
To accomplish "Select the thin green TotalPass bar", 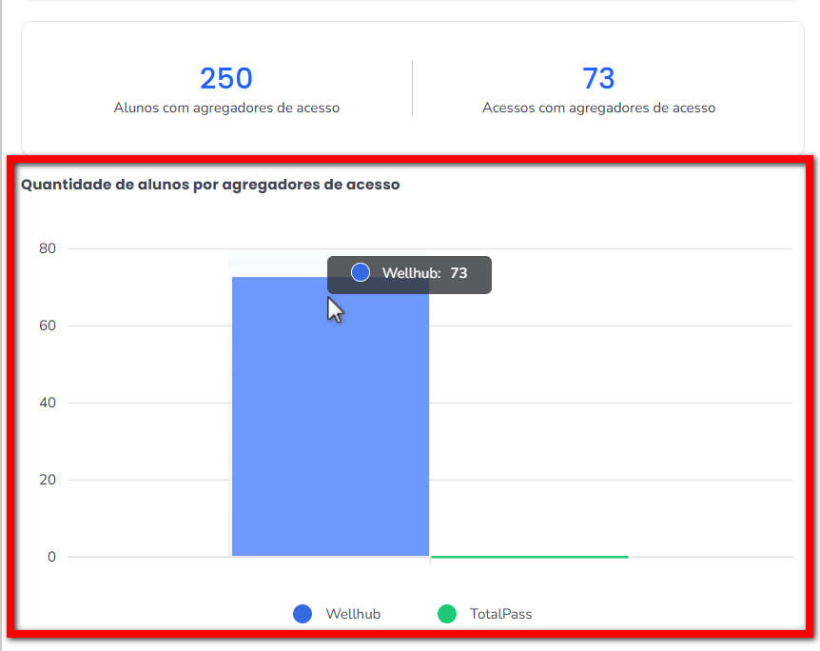I will pos(529,556).
